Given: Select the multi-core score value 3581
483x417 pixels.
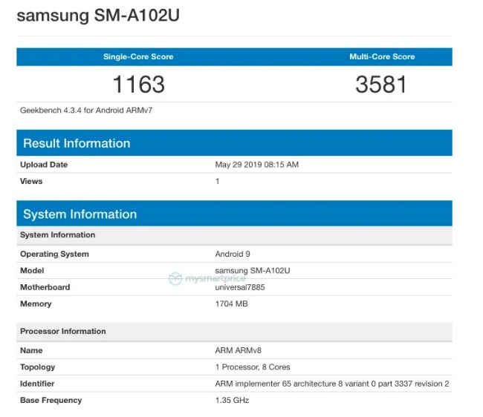Looking at the screenshot, I should [381, 85].
